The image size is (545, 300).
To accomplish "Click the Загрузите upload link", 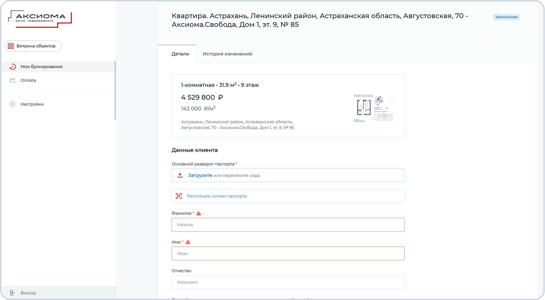I will click(200, 175).
